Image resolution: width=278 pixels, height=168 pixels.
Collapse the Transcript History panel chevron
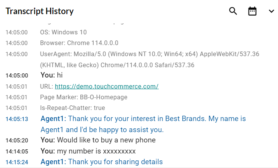271,11
